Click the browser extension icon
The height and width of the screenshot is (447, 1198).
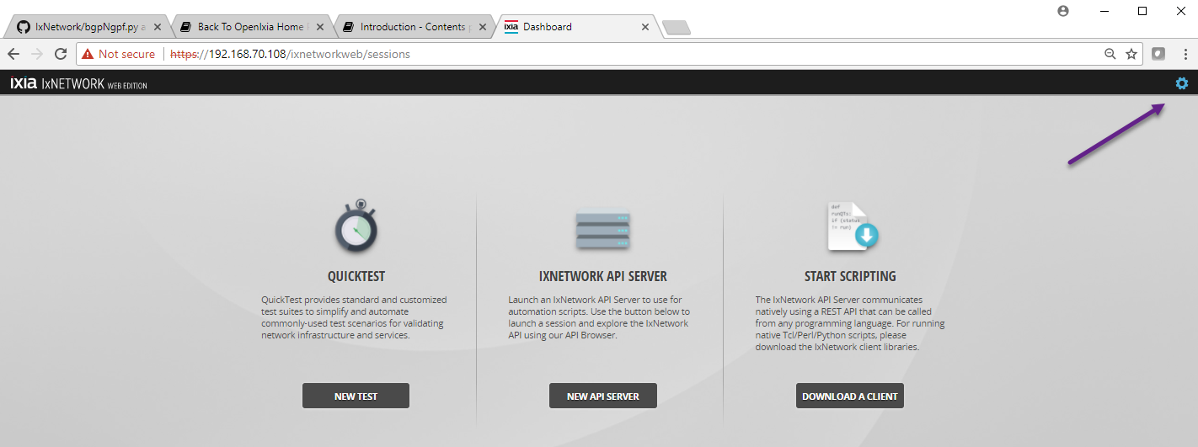(x=1158, y=54)
